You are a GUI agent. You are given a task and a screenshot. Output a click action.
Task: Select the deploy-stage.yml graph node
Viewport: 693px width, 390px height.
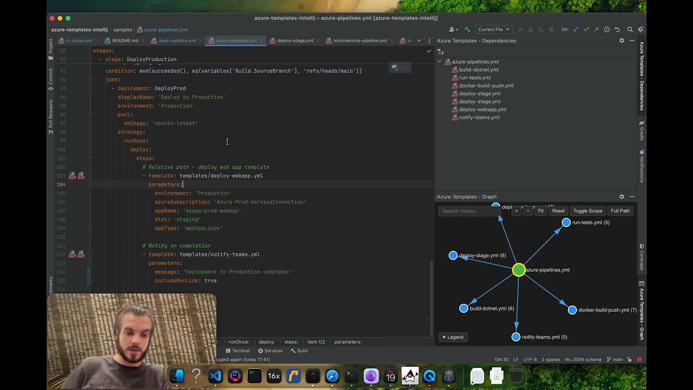[453, 256]
